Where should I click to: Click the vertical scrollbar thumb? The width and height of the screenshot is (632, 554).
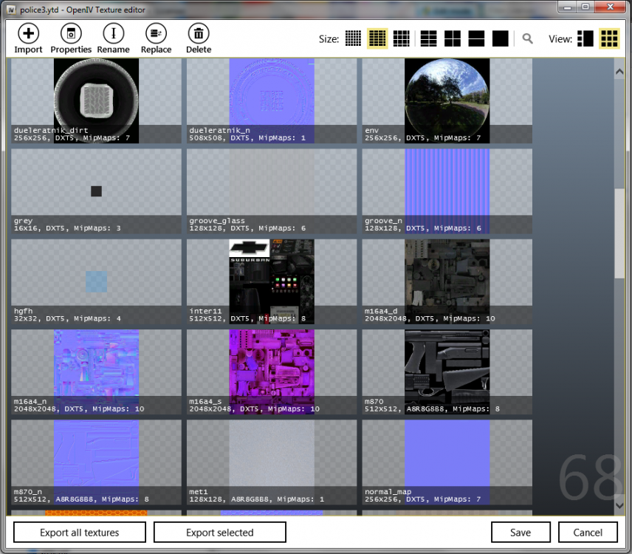[619, 233]
